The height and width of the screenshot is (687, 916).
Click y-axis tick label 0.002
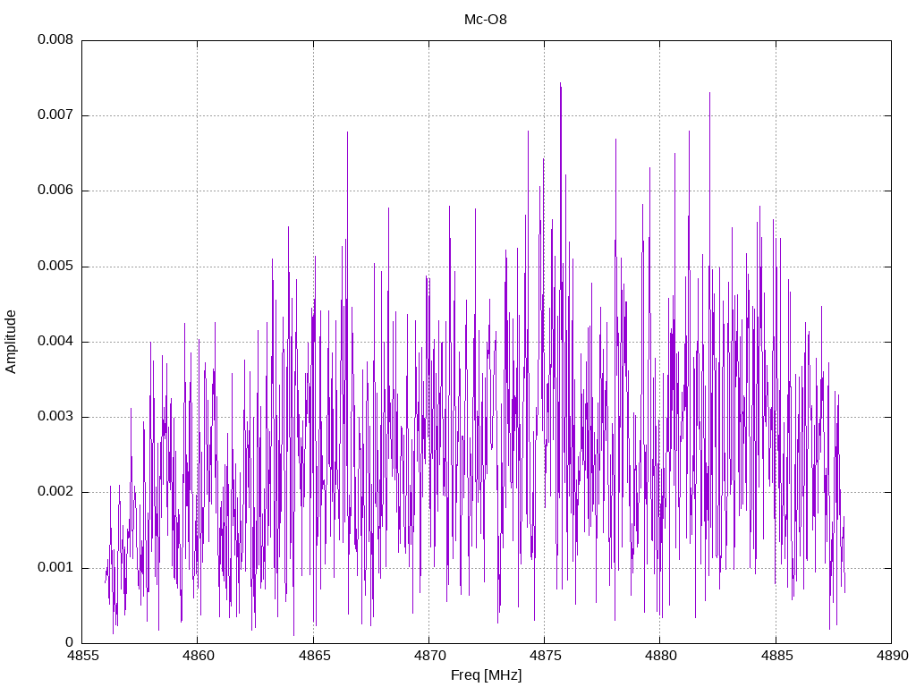click(x=55, y=492)
